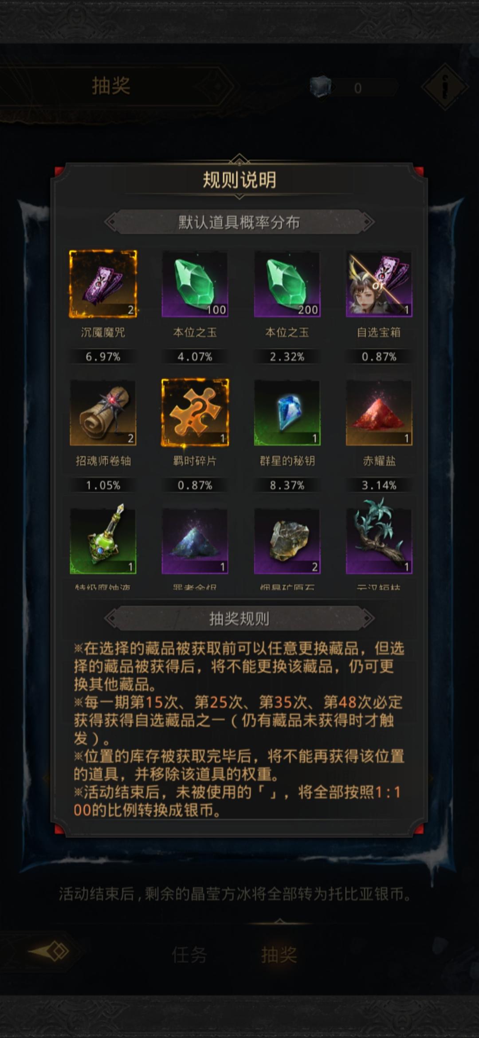Screen dimensions: 479x1038
Task: Select the 本位之玉 100 green gem icon
Action: click(195, 284)
